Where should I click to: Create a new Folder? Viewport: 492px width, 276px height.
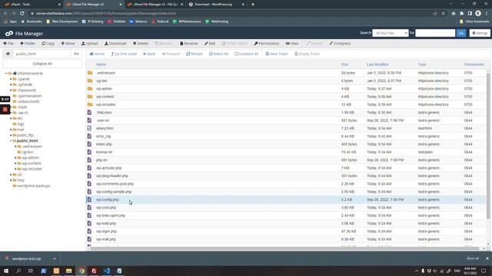click(x=28, y=44)
